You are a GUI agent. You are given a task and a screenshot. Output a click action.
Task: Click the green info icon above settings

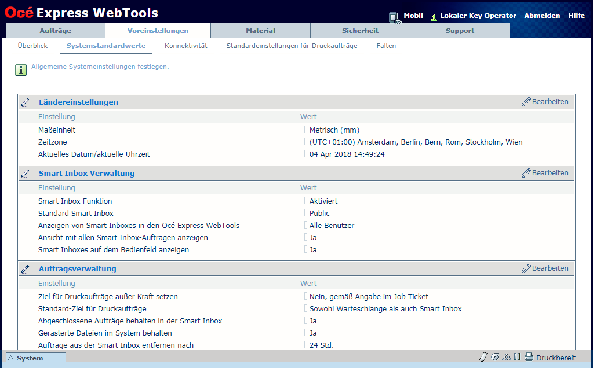21,70
